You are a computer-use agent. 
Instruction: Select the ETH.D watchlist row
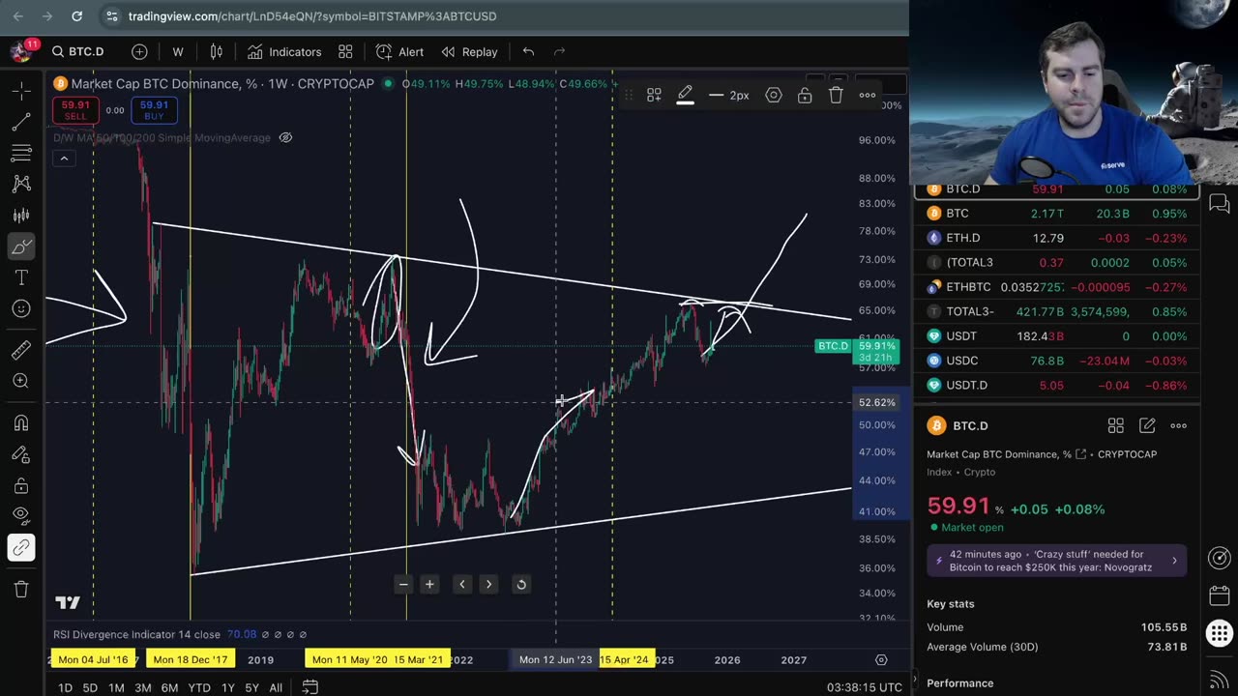pos(1057,238)
